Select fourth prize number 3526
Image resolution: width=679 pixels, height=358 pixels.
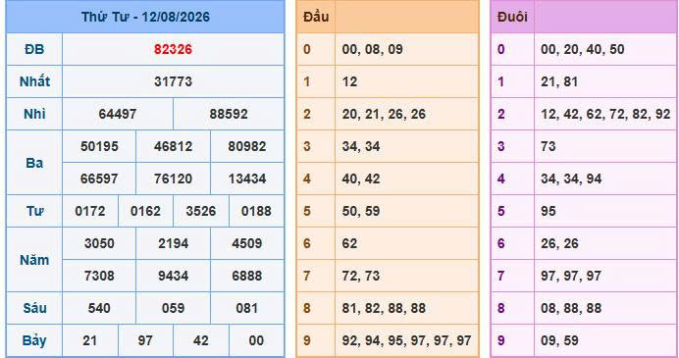(x=201, y=211)
